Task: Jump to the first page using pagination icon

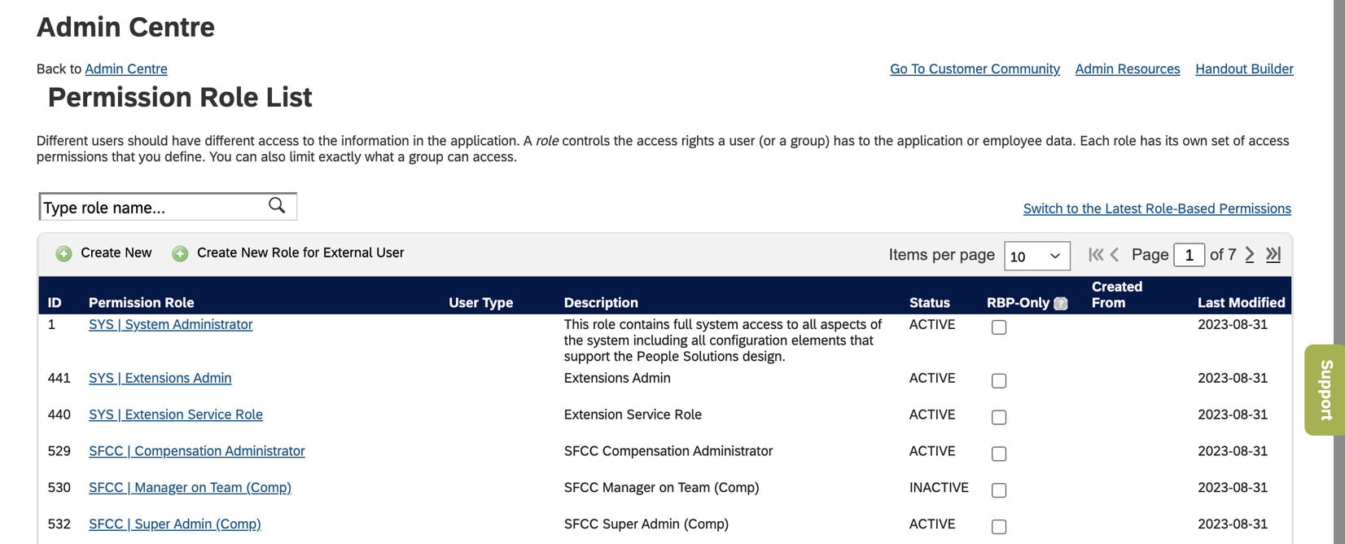Action: 1095,254
